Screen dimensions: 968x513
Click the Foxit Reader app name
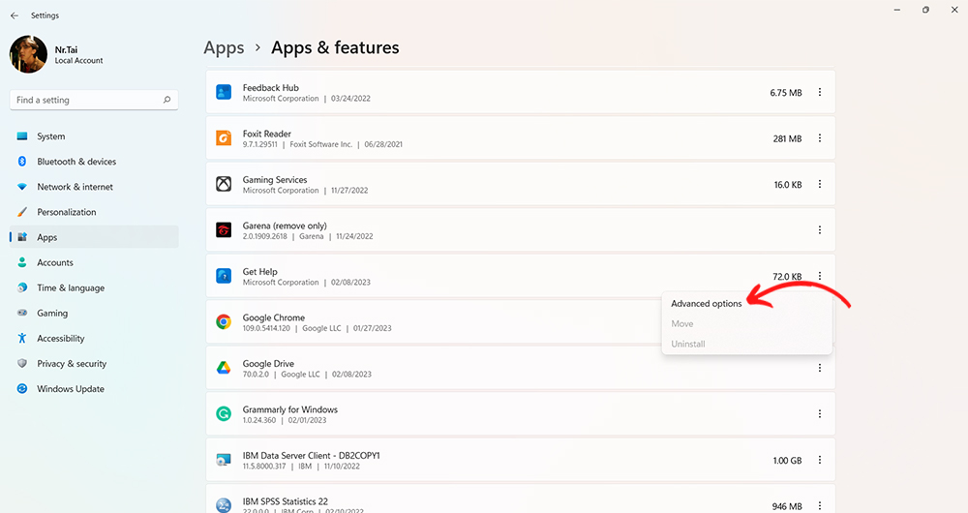click(x=267, y=134)
